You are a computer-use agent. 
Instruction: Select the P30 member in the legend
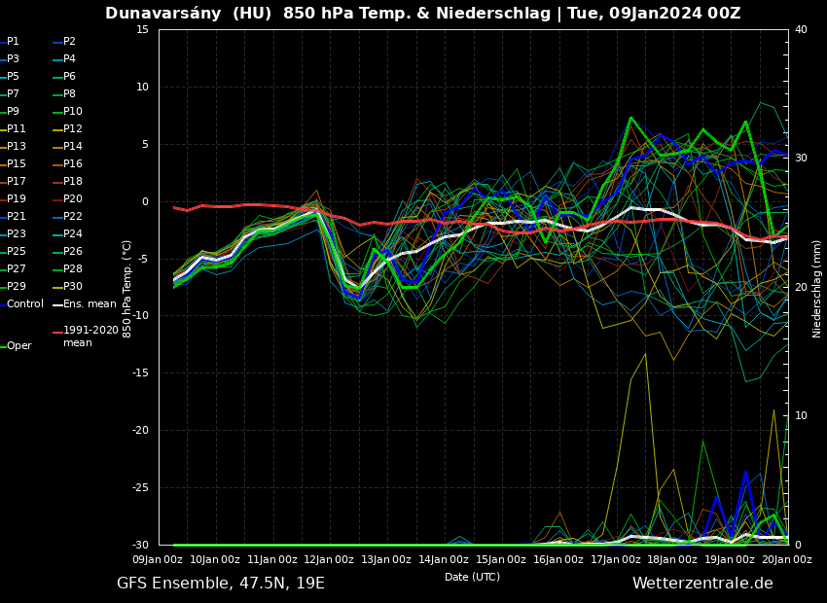click(72, 287)
